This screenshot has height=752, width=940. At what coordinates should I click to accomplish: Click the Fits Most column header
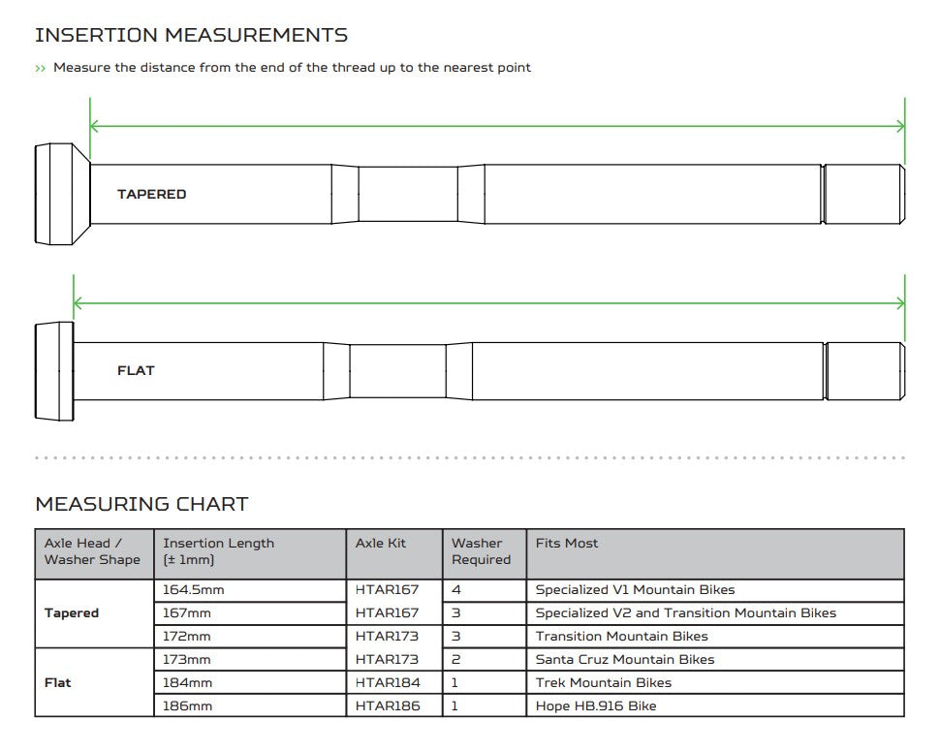pos(567,544)
